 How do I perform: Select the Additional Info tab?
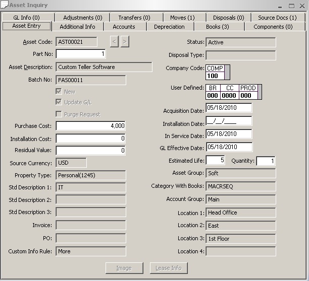click(77, 27)
